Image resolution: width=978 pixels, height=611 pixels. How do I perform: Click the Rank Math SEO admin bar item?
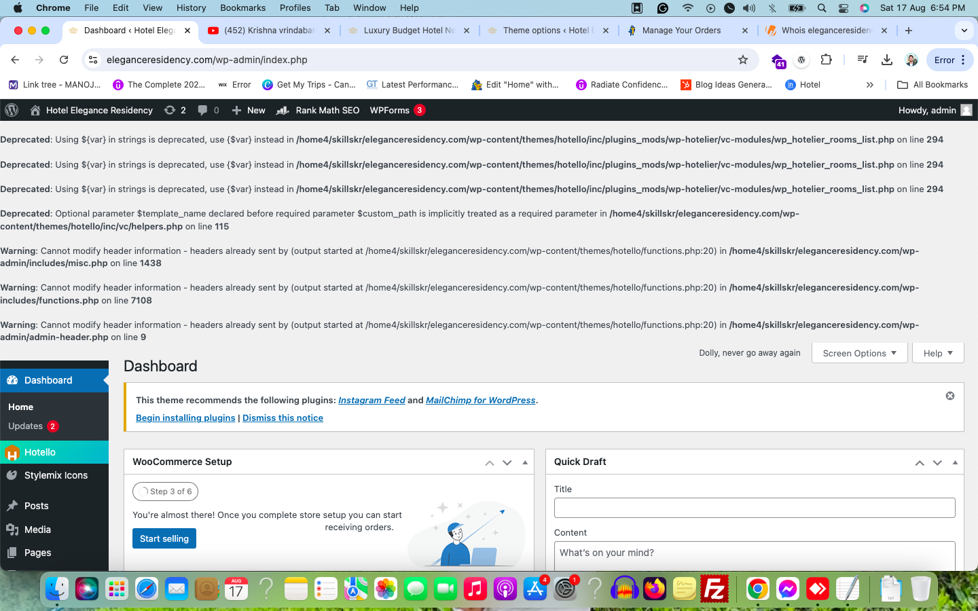[x=318, y=110]
